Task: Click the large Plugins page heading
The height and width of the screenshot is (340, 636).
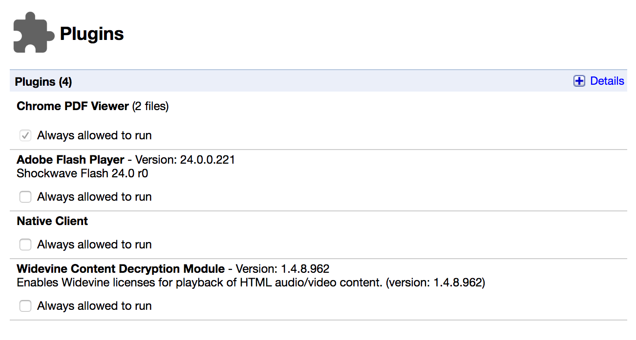Action: click(x=92, y=34)
